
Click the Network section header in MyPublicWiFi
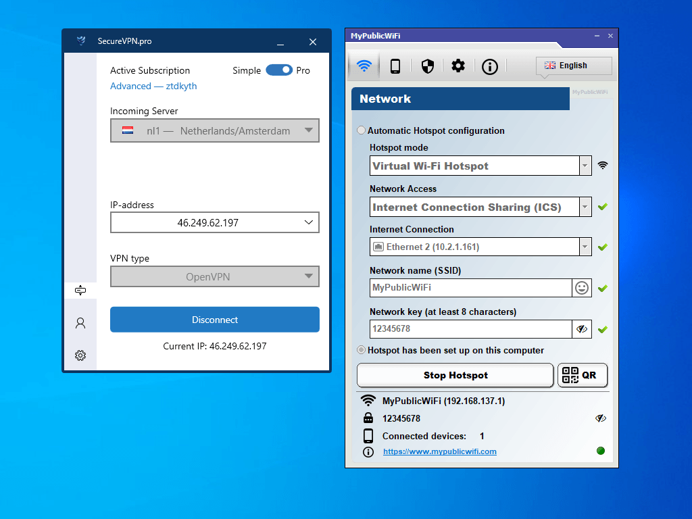[460, 99]
